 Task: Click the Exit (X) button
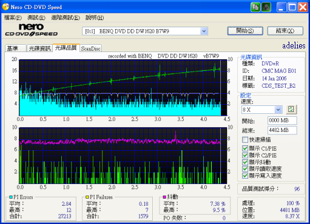(x=285, y=31)
